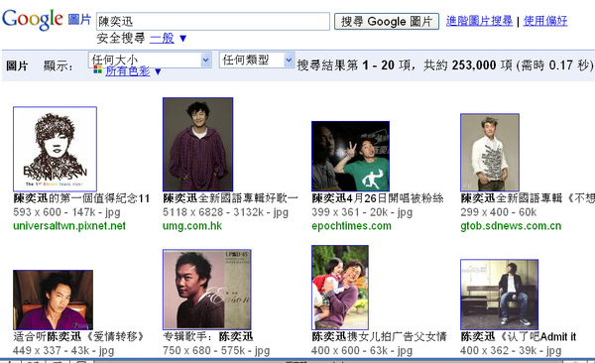Screen dimensions: 595x363
Task: Click the text 449 x 337 - 43k - jpg
Action: pyautogui.click(x=63, y=350)
